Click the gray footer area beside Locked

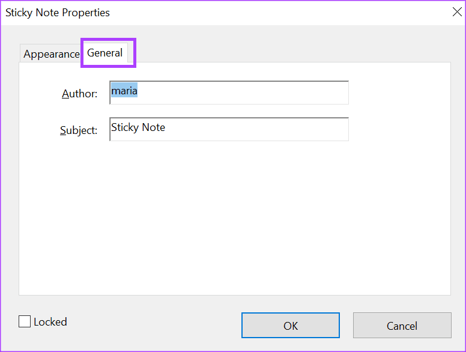click(150, 324)
